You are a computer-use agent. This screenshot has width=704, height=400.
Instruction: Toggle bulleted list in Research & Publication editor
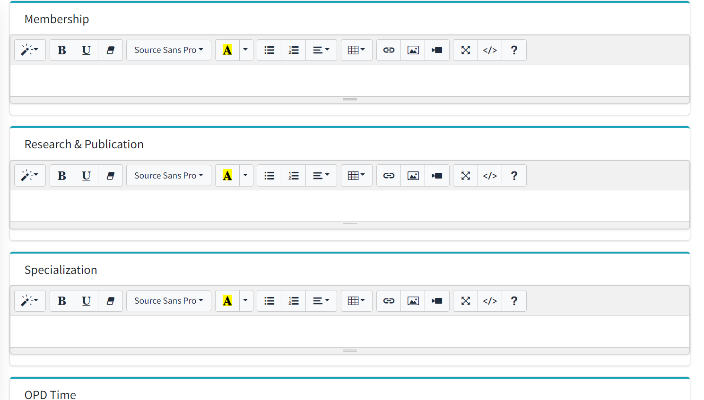269,176
